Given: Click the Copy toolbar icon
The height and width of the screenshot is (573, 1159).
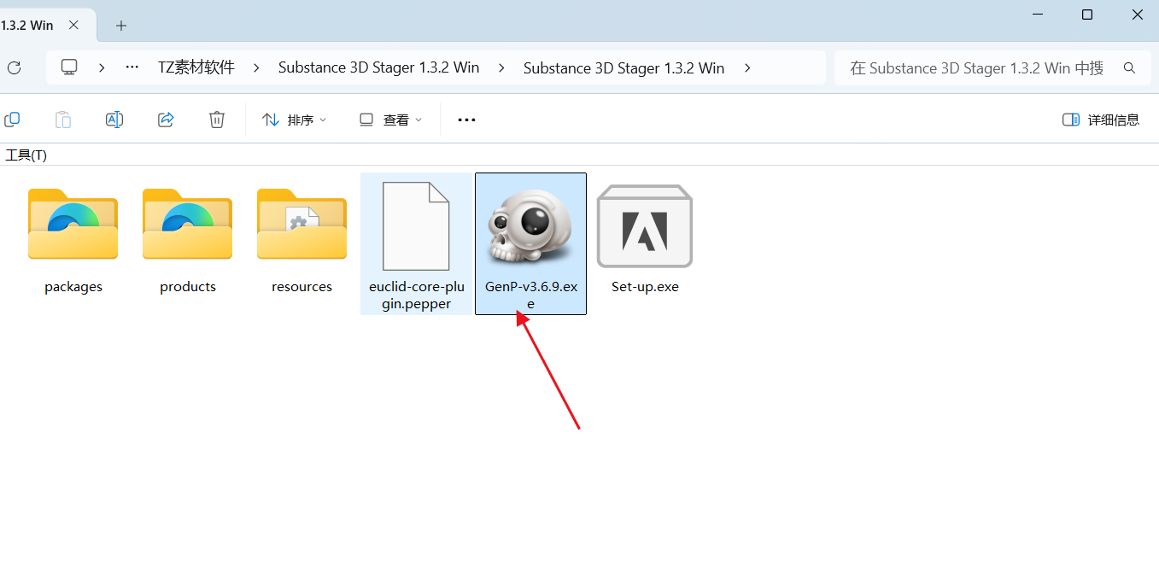Looking at the screenshot, I should pos(12,120).
